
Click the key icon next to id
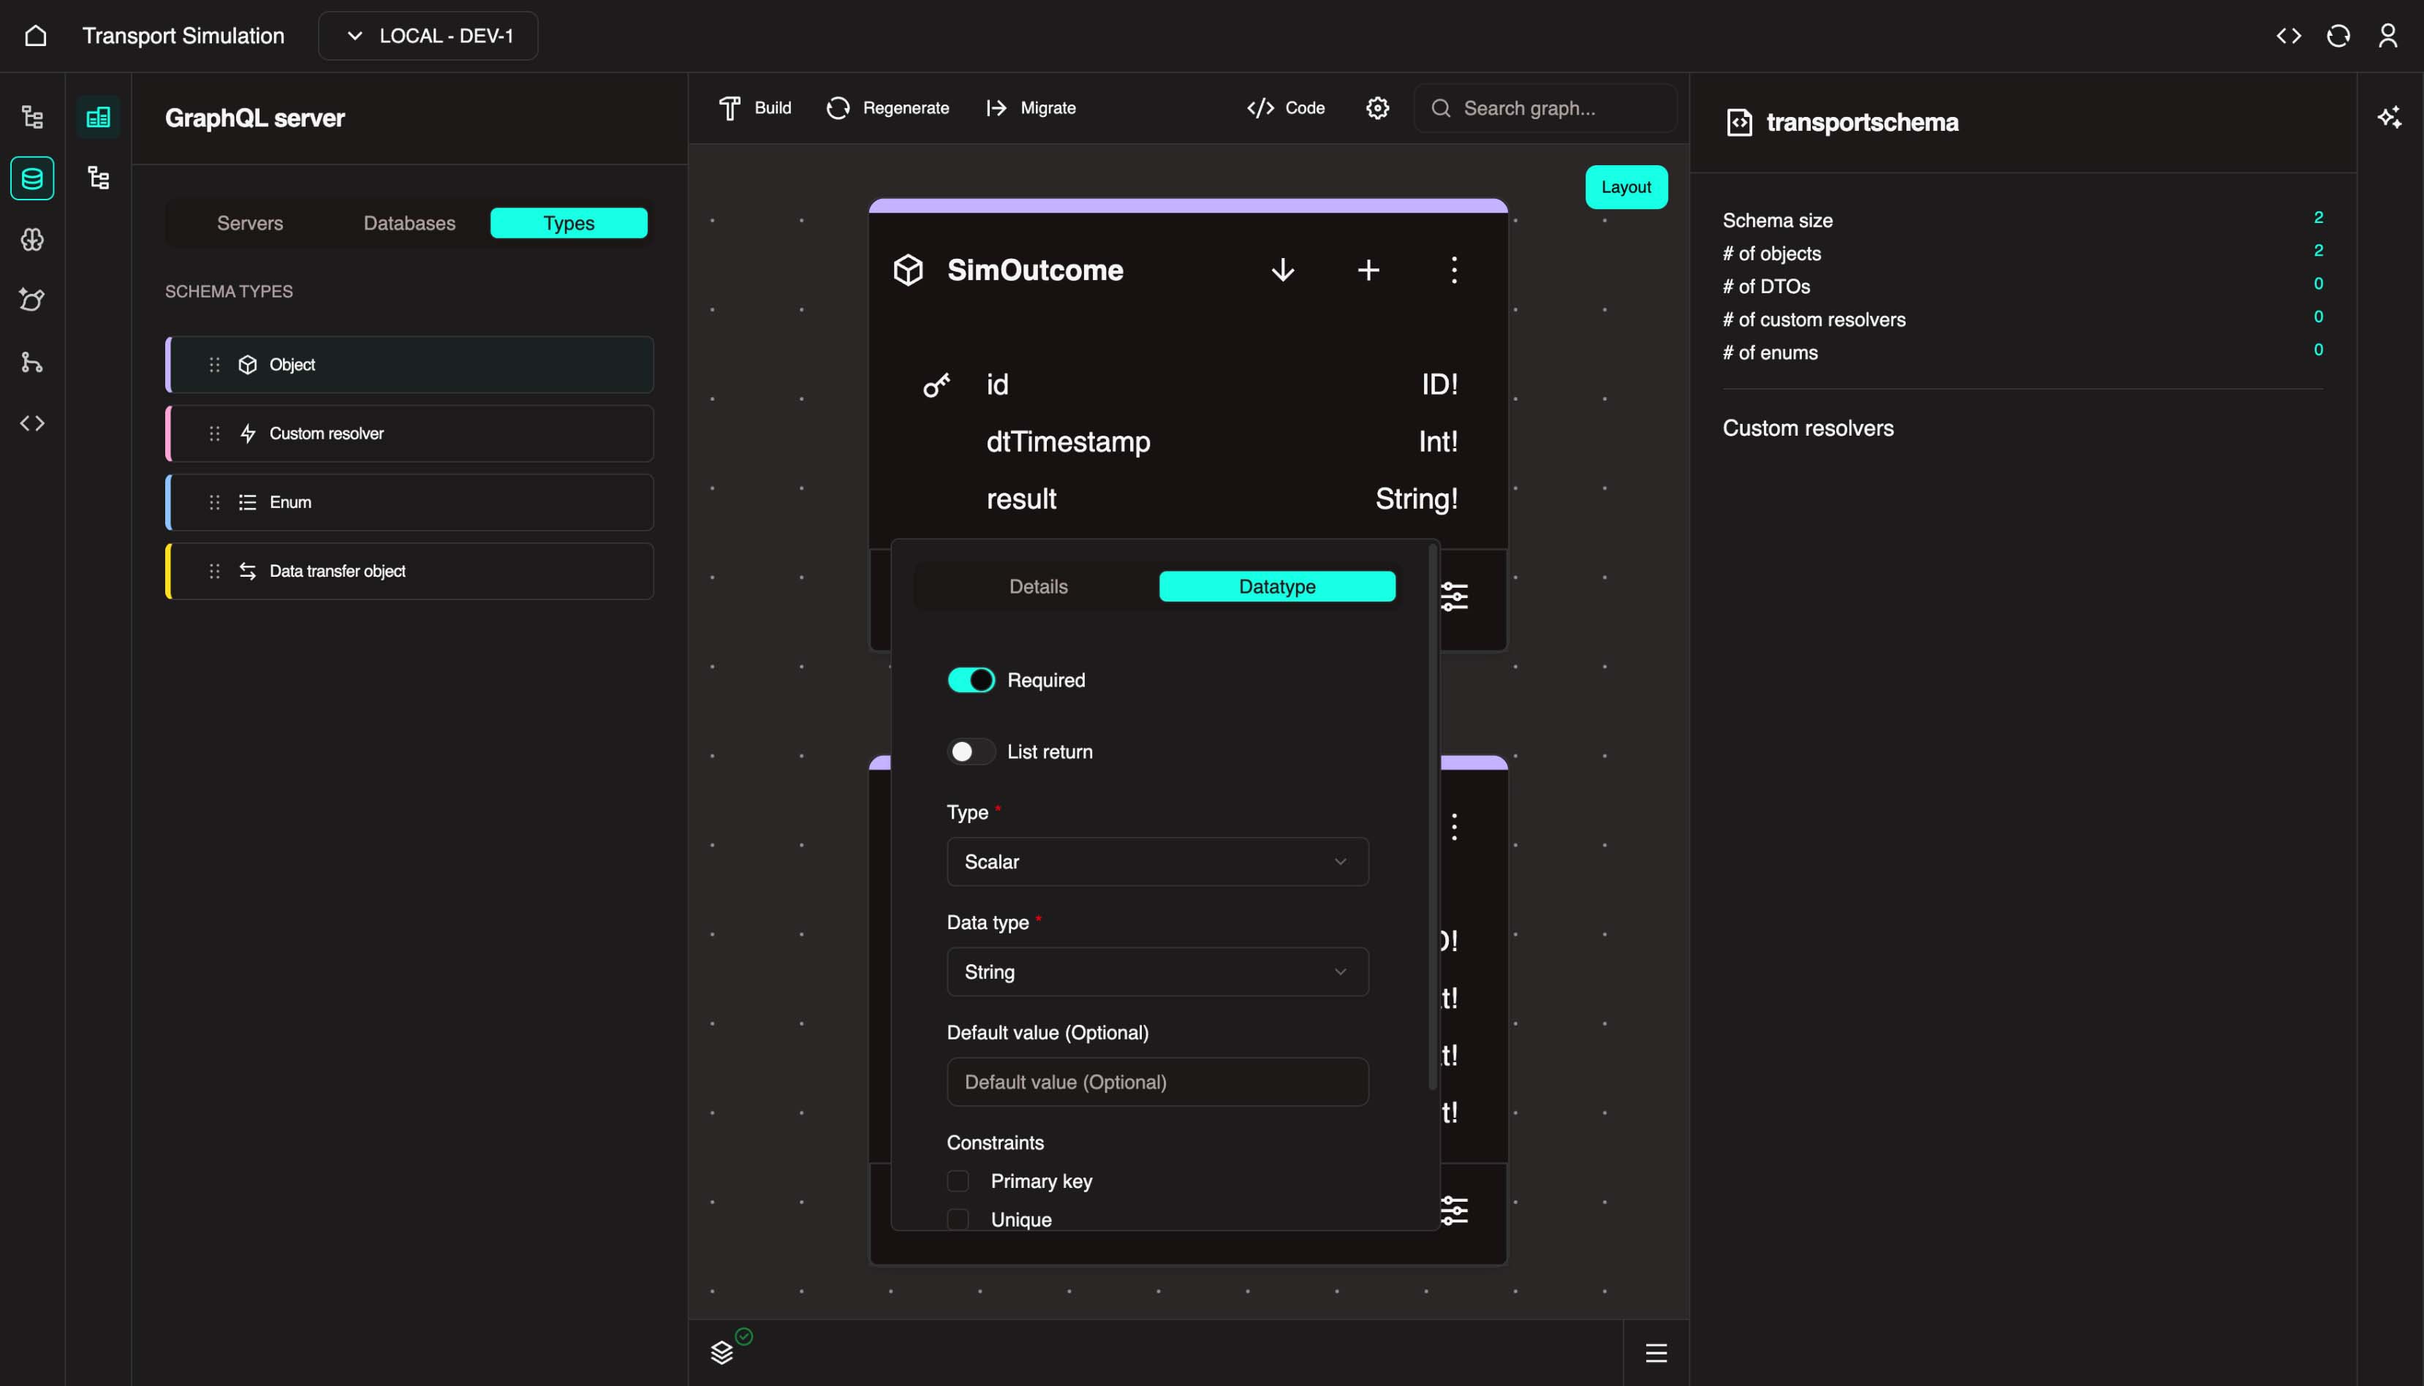pos(936,385)
